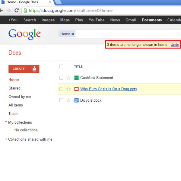This screenshot has height=181, width=181.
Task: Click the browser forward arrow
Action: (9, 10)
